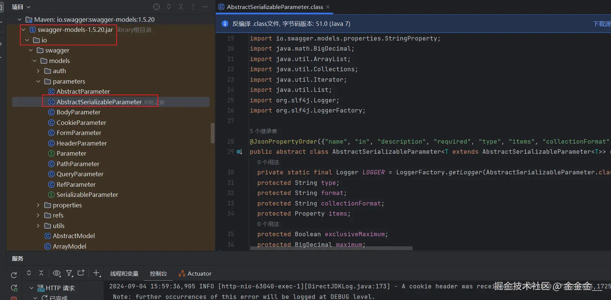Select QueryParameter class in project tree

(80, 174)
